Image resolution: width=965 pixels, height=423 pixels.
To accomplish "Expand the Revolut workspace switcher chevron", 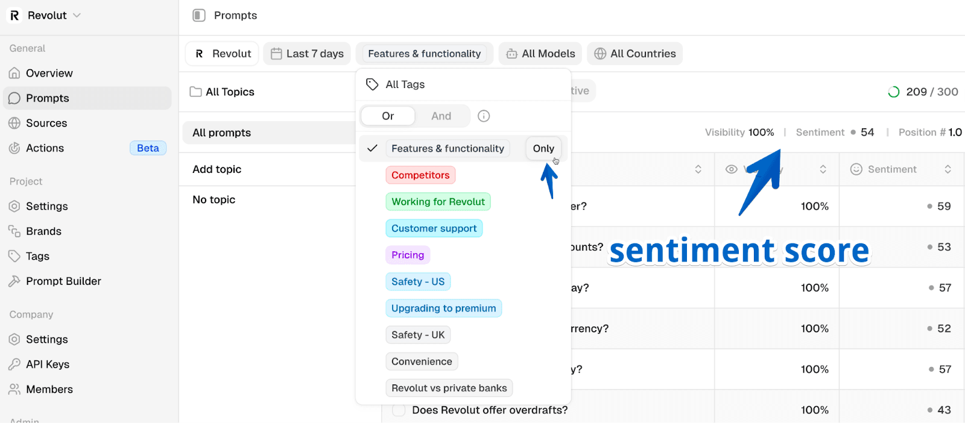I will click(x=77, y=15).
